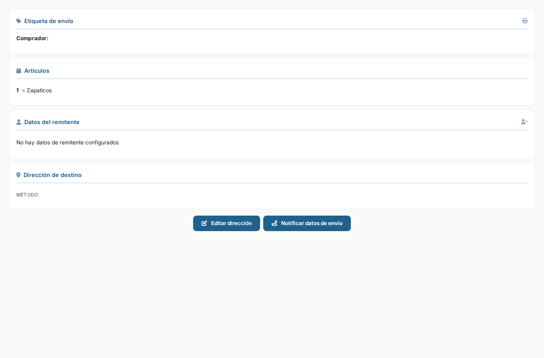
Task: Click the box icon beside Artículos
Action: point(19,71)
